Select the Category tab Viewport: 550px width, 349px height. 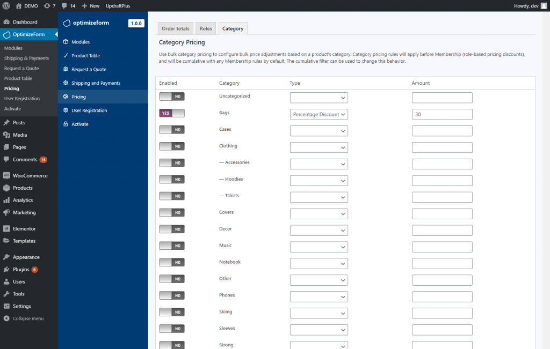(233, 28)
